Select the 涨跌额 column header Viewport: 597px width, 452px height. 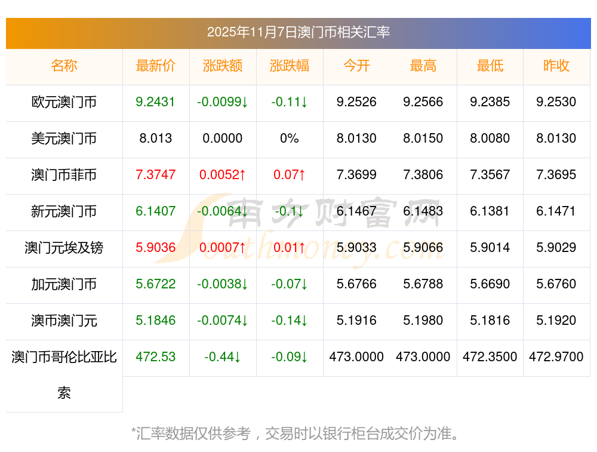tap(223, 66)
